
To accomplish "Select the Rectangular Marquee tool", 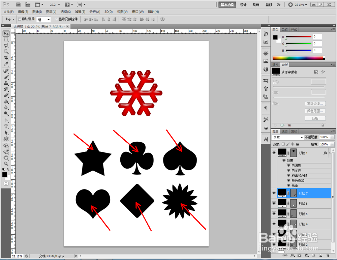I will click(6, 39).
